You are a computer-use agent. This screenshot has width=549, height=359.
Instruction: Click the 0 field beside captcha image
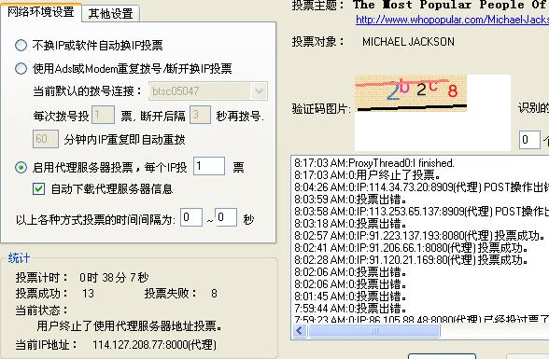[x=529, y=140]
